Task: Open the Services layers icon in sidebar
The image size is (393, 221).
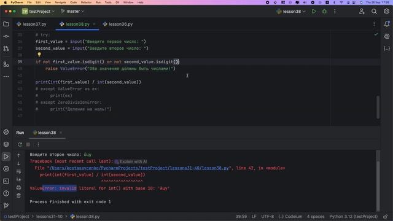Action: tap(6, 145)
